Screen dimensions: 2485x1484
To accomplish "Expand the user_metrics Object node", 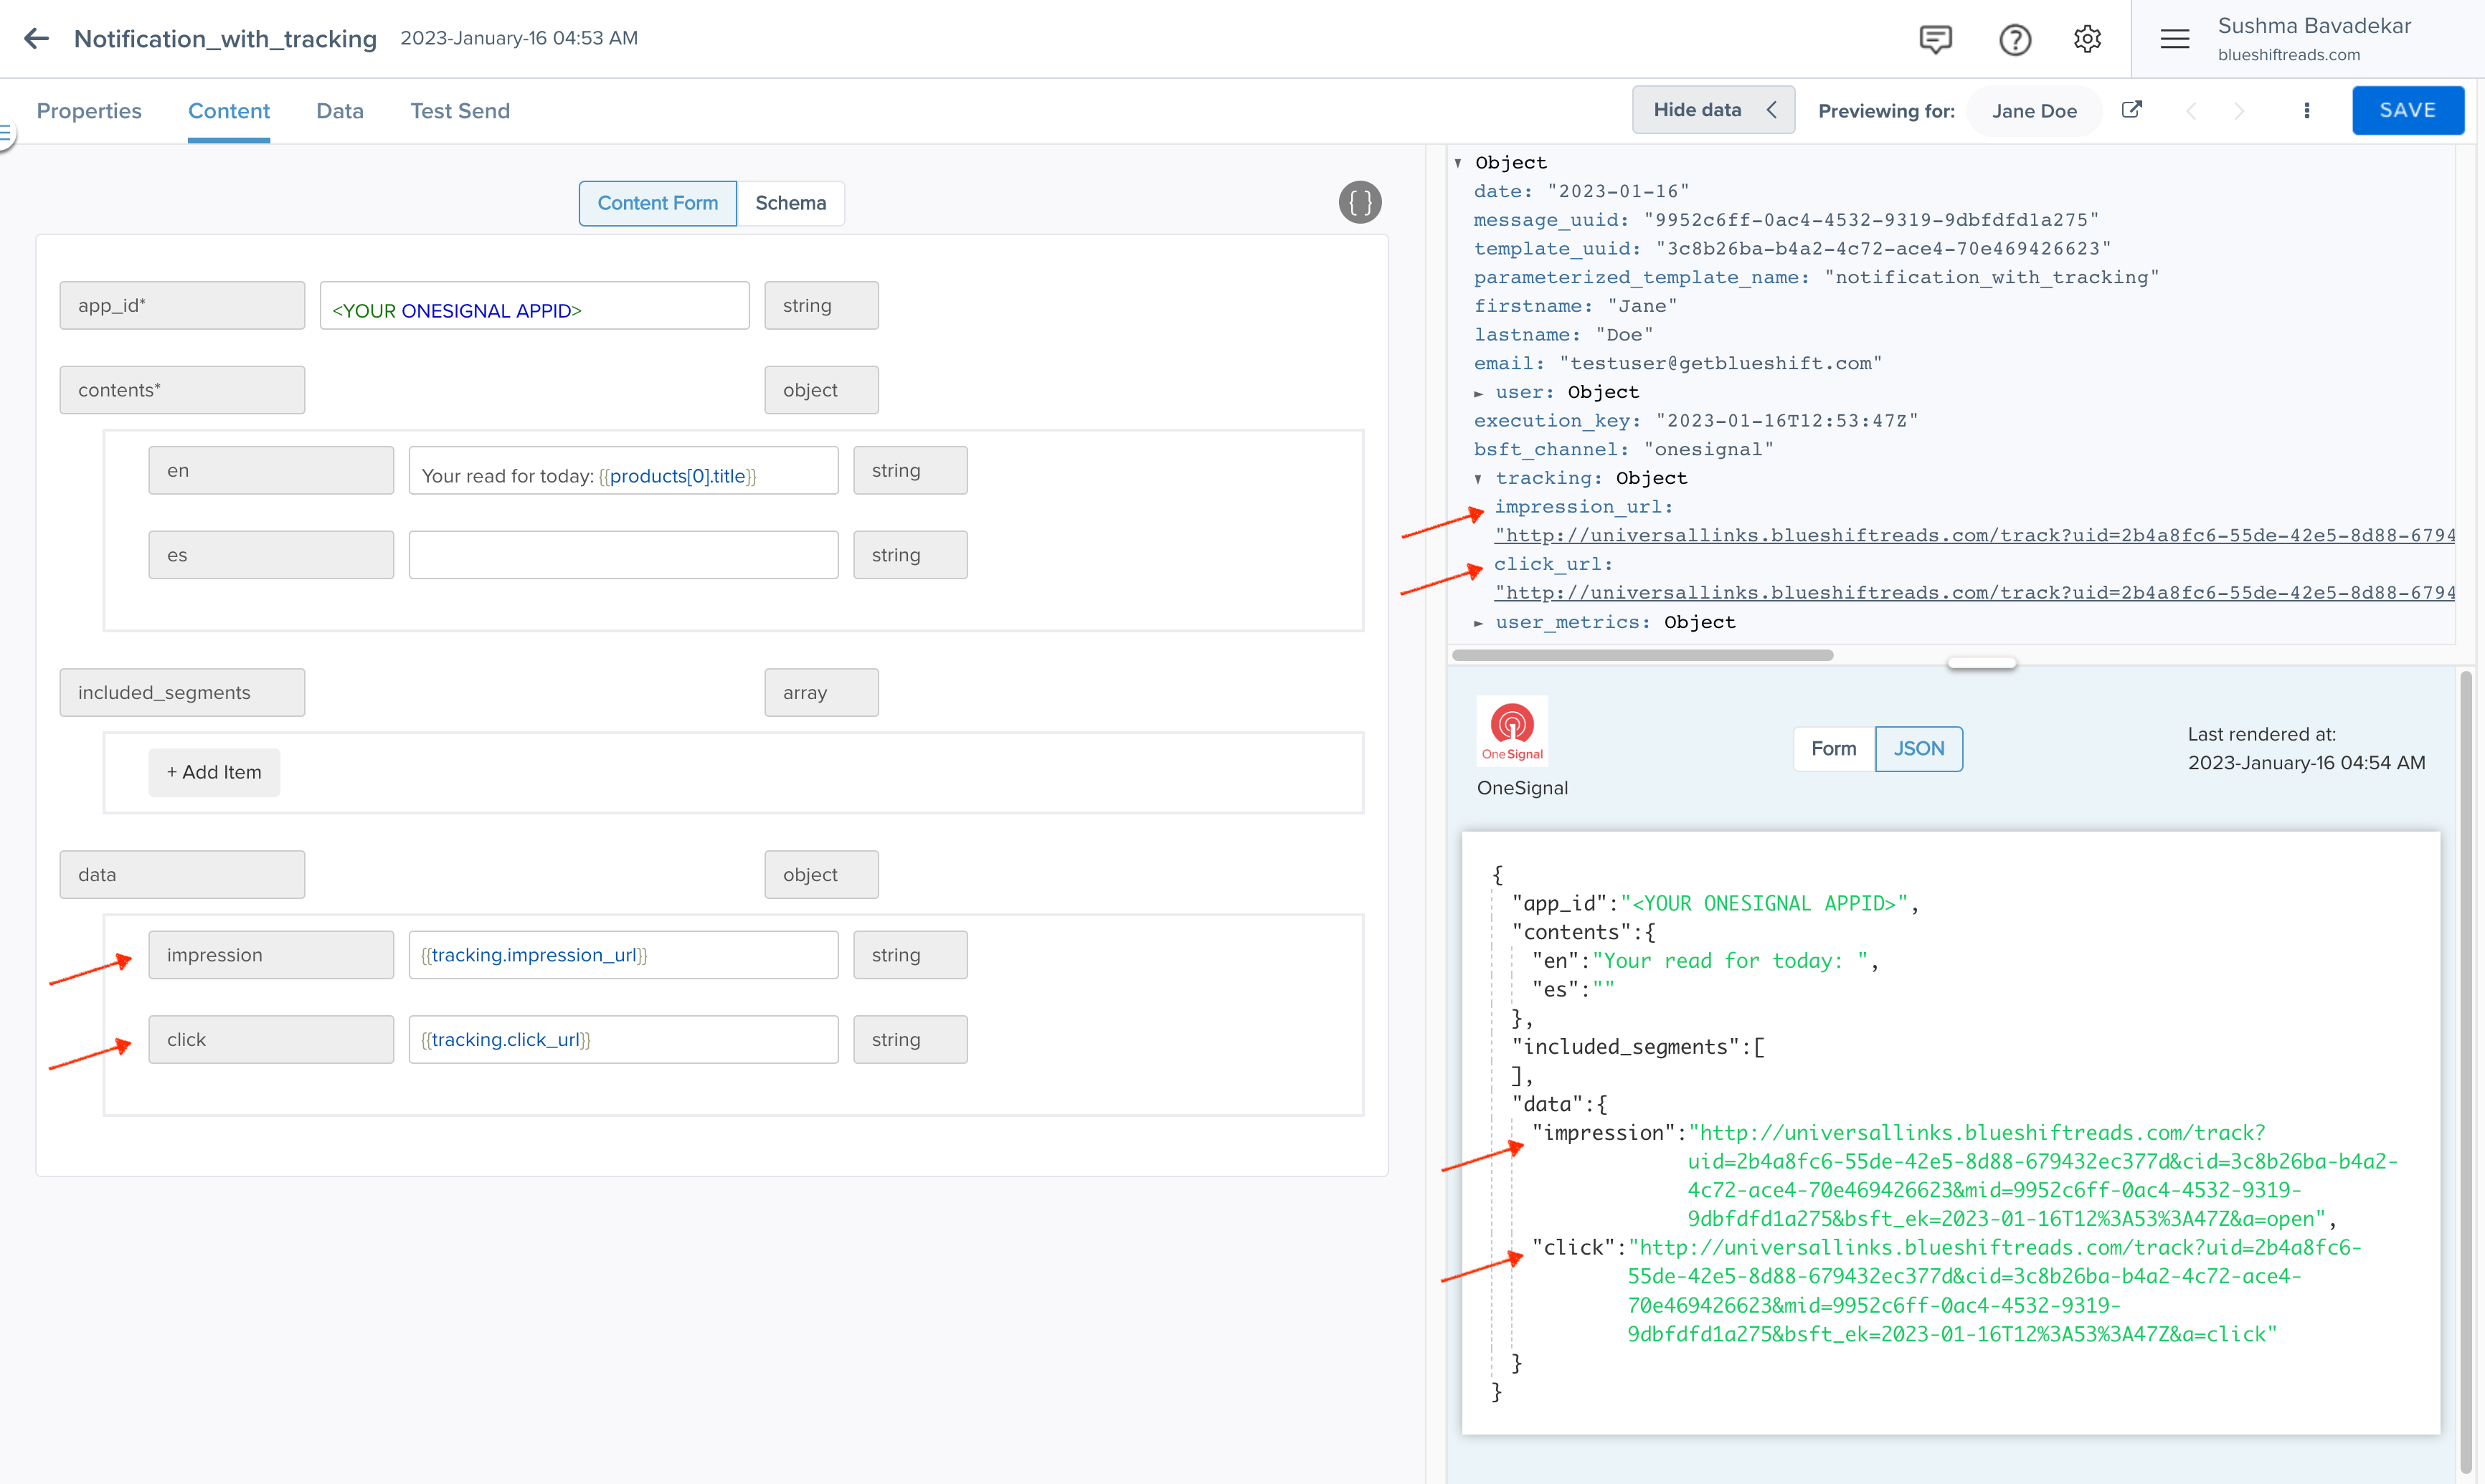I will pos(1479,623).
